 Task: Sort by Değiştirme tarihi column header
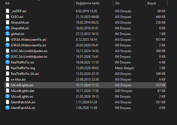[88, 3]
